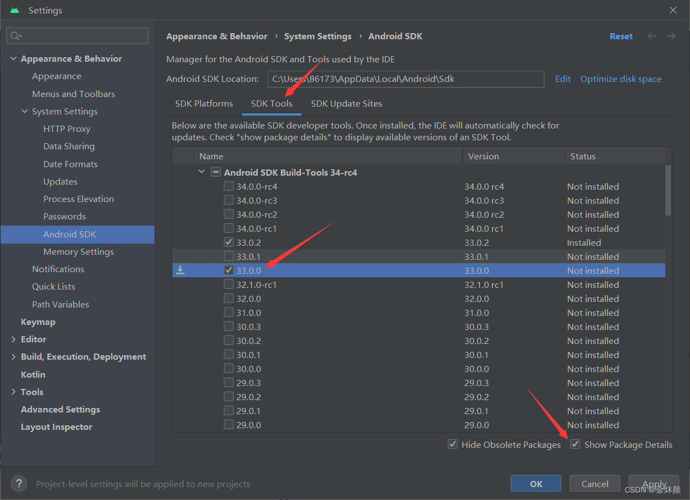
Task: Collapse the Appearance & Behavior section
Action: click(x=13, y=58)
